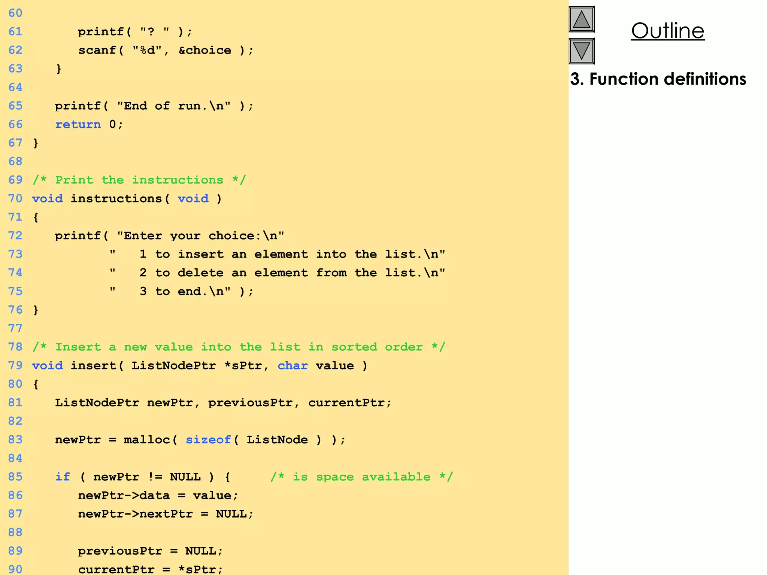Screen dimensions: 767x575
Task: Select 'newPtr->nextPtr = NULL;' line
Action: [x=166, y=514]
